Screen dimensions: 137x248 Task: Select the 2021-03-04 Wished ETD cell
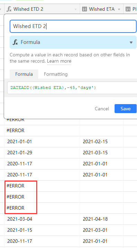(x=42, y=219)
